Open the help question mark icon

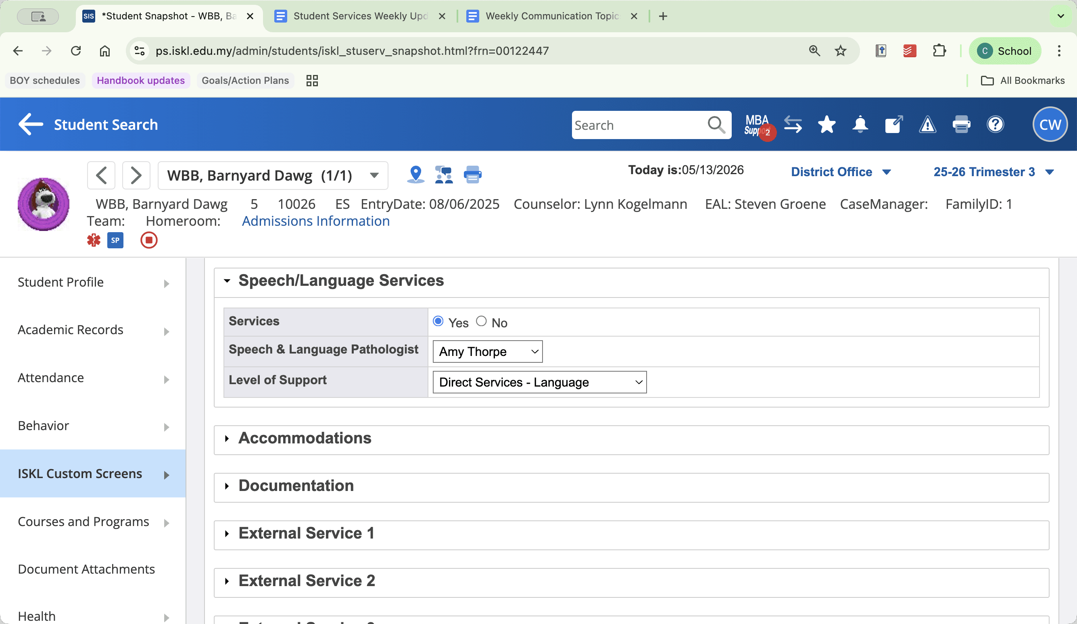pyautogui.click(x=996, y=125)
